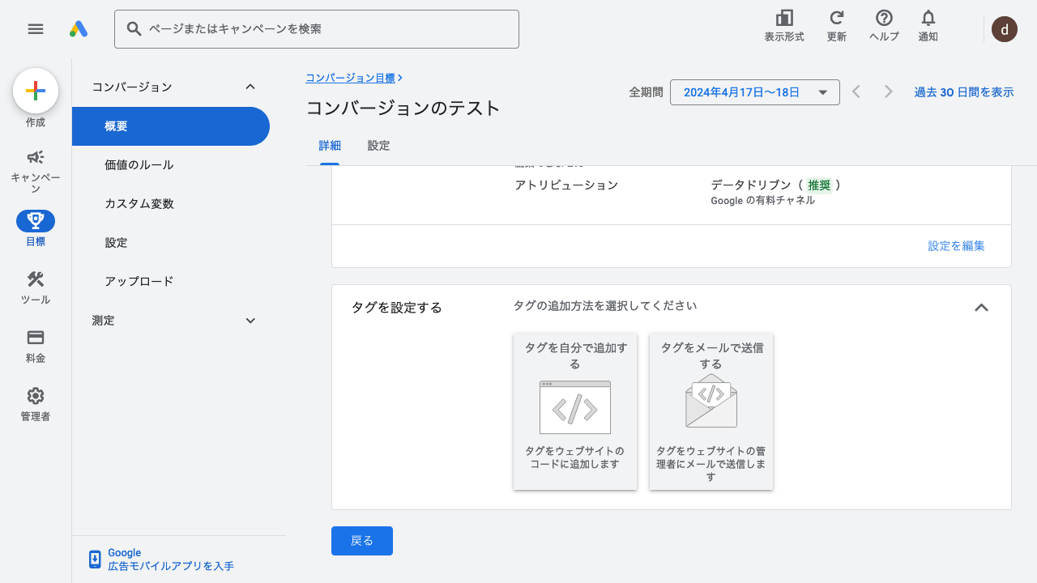Open the ヘルプ help icon
Viewport: 1037px width, 583px height.
[884, 26]
